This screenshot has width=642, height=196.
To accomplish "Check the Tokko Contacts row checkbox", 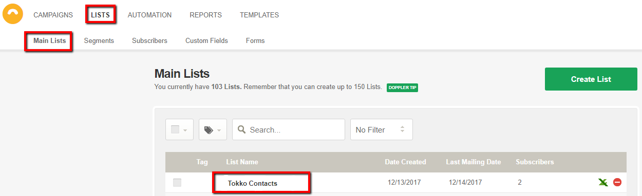I will click(x=177, y=183).
